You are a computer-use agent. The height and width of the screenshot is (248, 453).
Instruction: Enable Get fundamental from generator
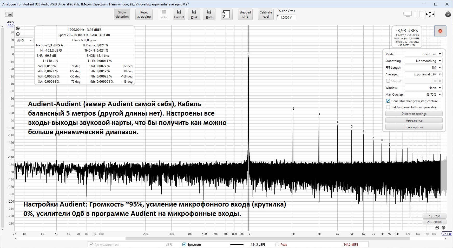(388, 107)
